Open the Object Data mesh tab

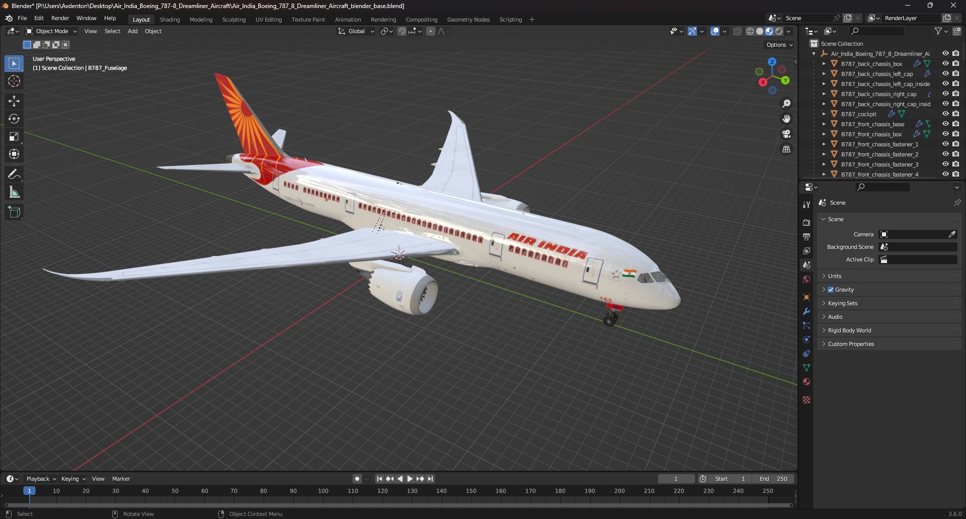pos(807,368)
